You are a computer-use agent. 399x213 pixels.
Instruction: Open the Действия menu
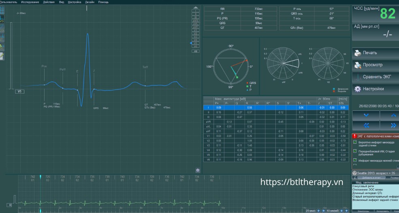tap(49, 2)
